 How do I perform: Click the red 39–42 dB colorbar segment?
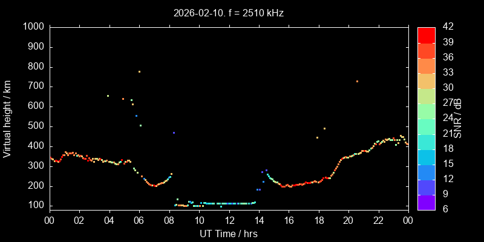(x=427, y=35)
